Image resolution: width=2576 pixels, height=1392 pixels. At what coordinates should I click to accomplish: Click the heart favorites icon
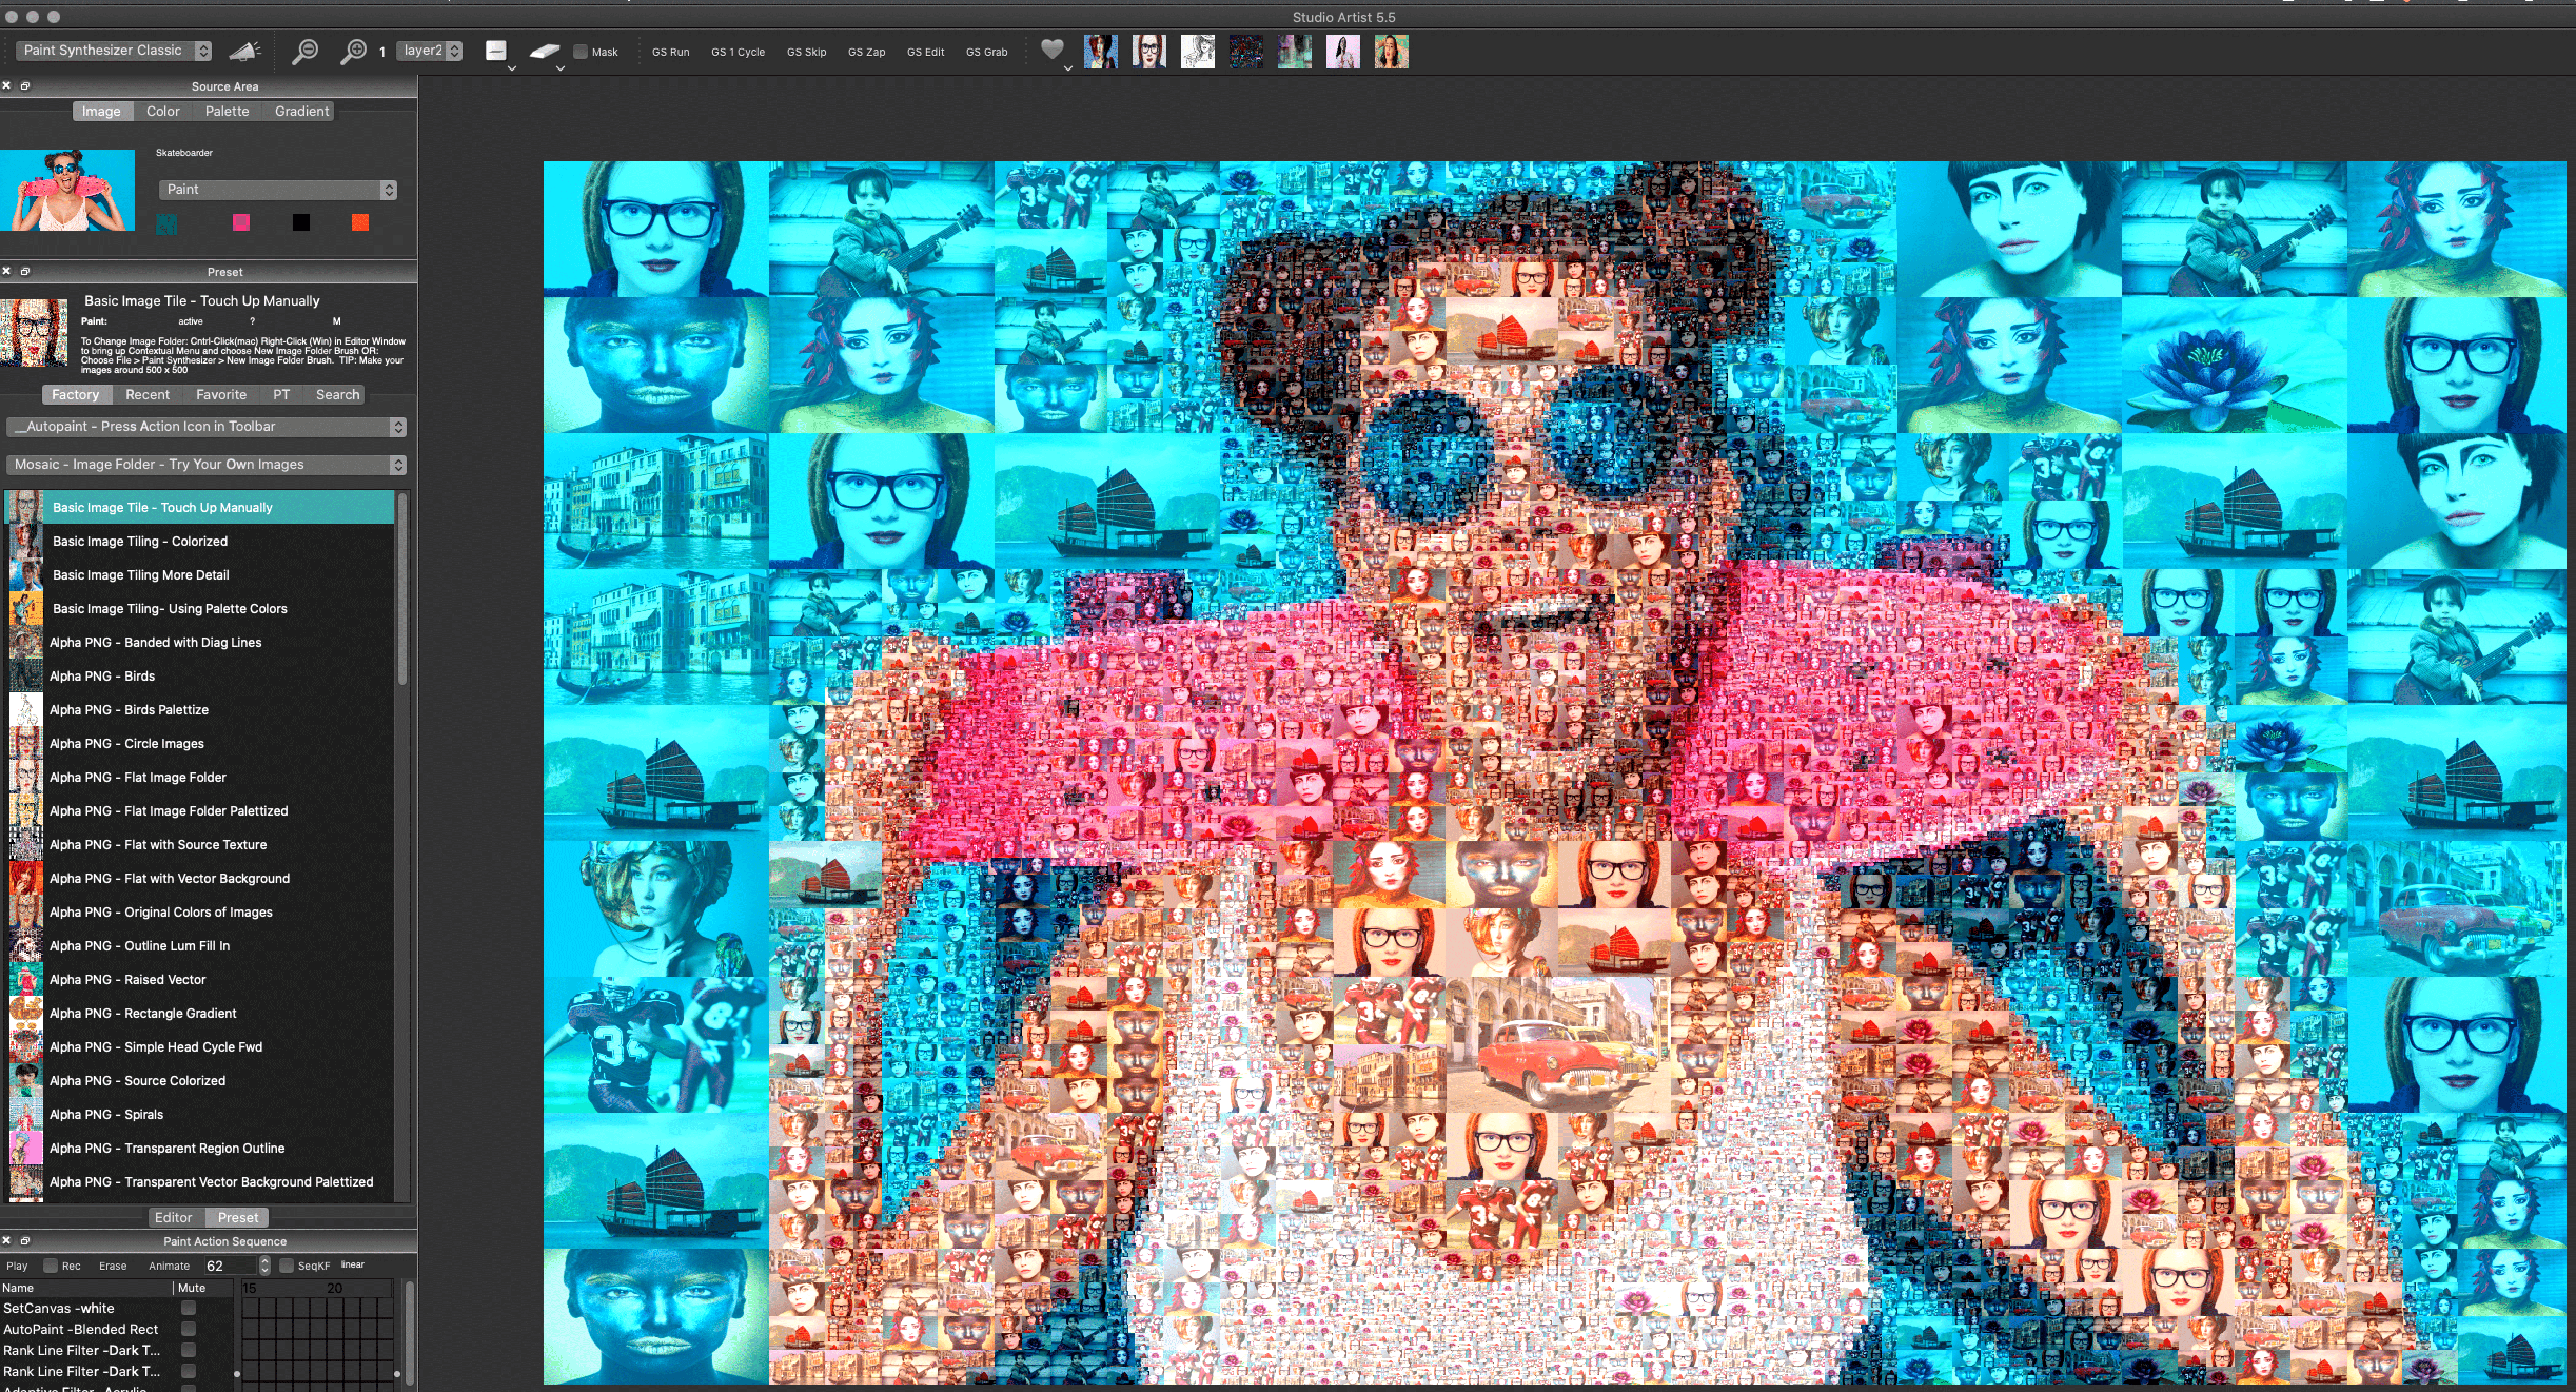[x=1052, y=49]
